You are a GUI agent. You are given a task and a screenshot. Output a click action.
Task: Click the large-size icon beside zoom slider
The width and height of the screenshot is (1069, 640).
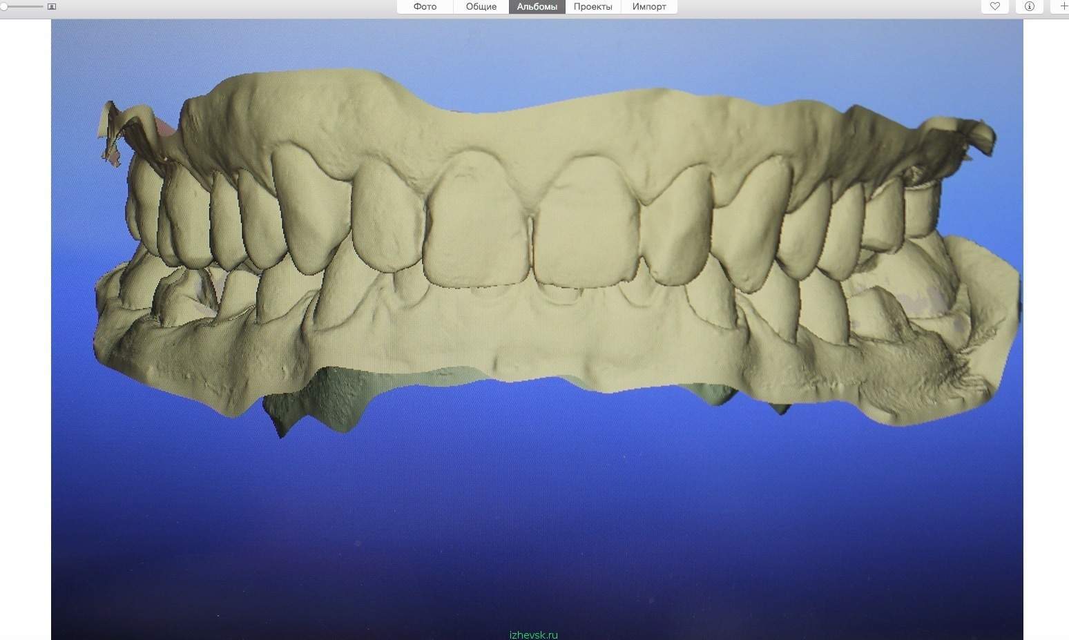pyautogui.click(x=52, y=6)
